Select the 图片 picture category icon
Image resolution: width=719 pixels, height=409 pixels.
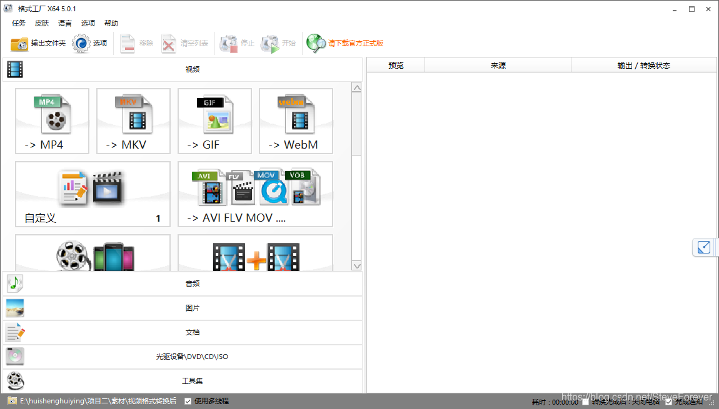click(14, 308)
